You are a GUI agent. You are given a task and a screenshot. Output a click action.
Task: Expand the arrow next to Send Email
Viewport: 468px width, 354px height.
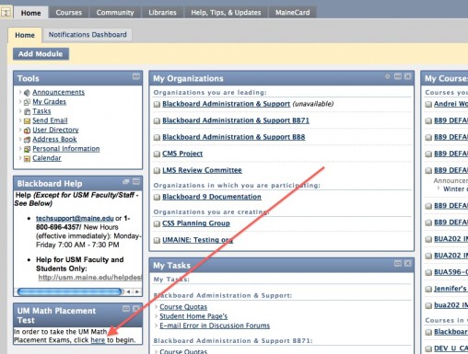pos(20,120)
